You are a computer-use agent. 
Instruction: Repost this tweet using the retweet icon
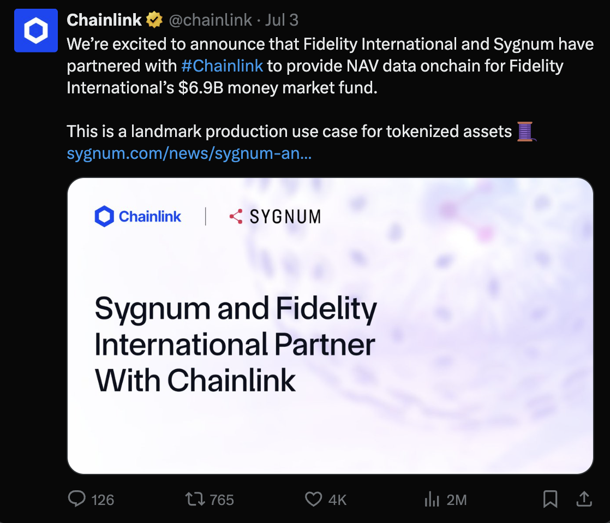tap(195, 499)
